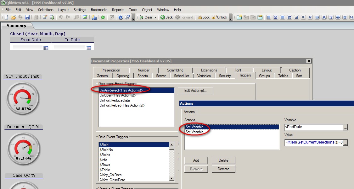Screen dimensions: 354x189
Task: Create a List Box object icon
Action: (x=269, y=17)
